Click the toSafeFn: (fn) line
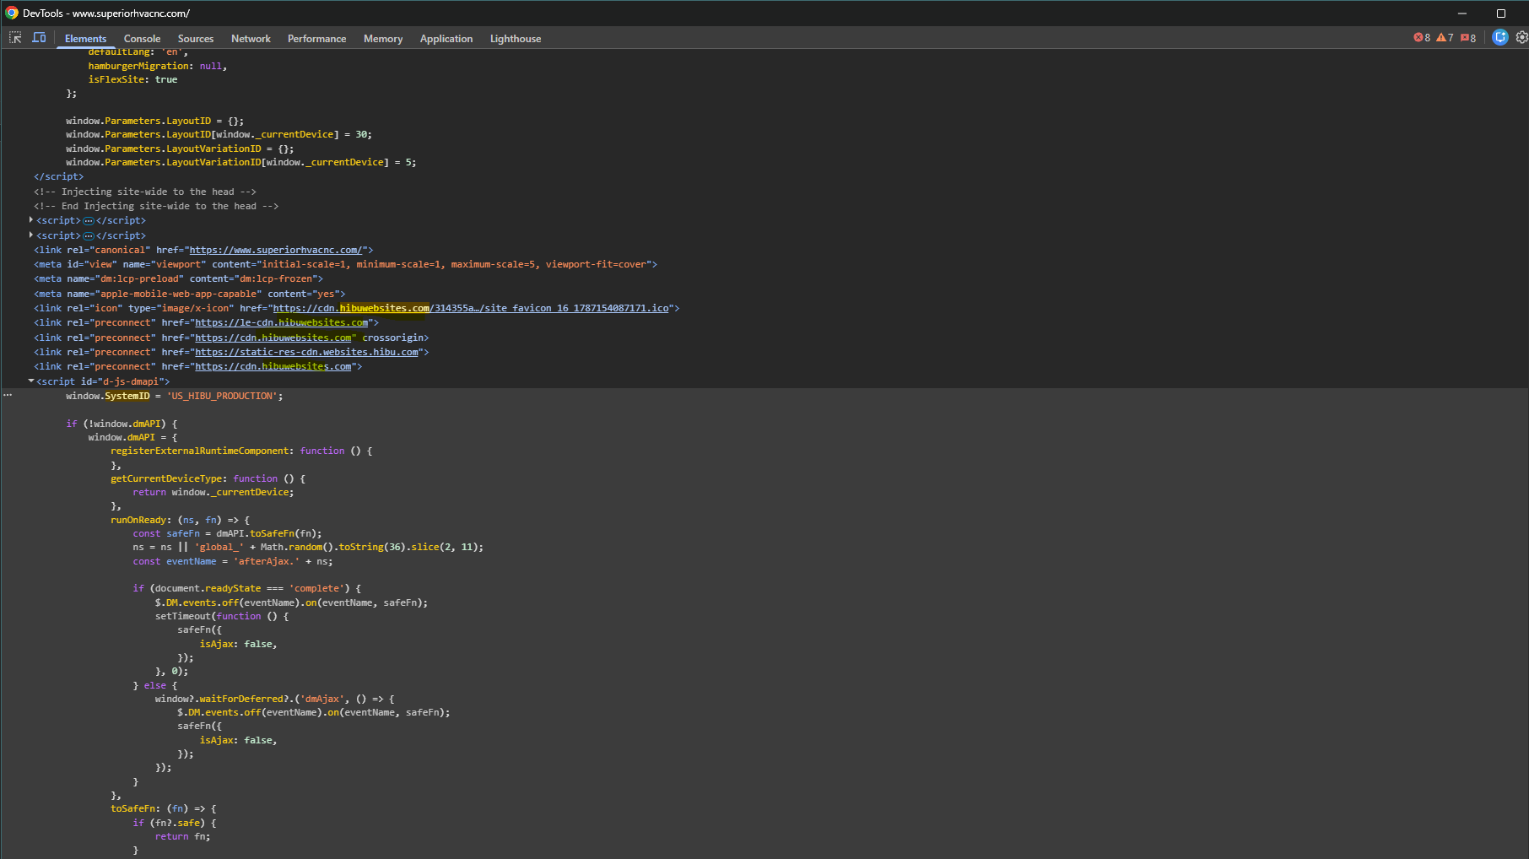 coord(164,808)
